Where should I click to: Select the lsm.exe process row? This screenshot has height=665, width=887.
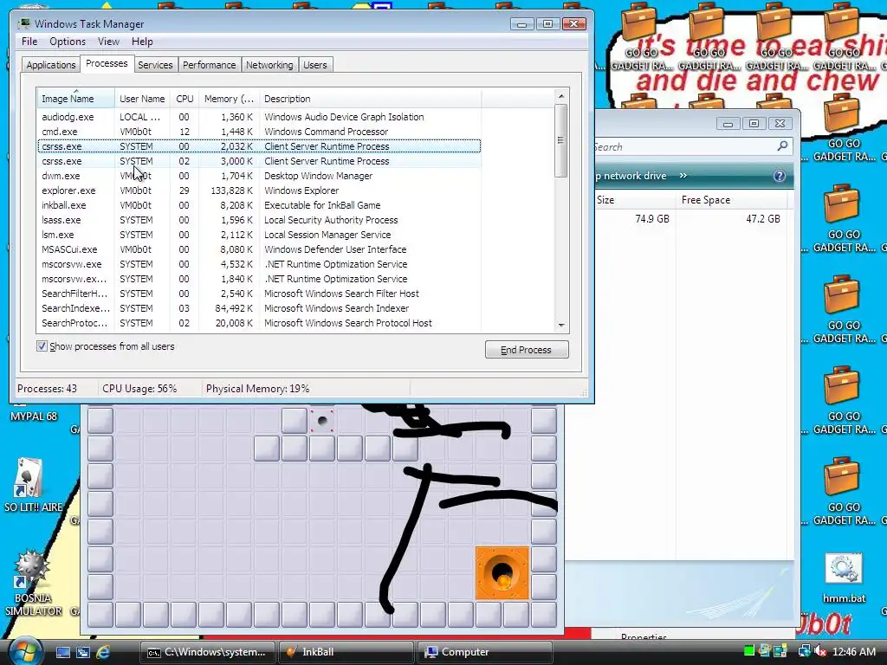[259, 235]
